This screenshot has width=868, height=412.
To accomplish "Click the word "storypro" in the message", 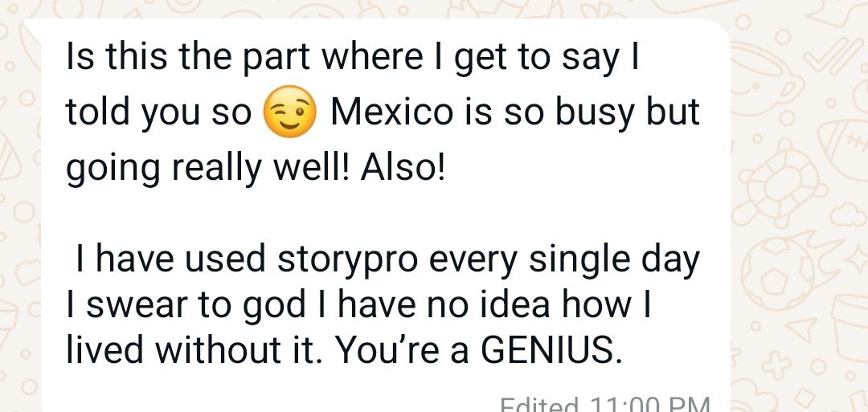I will (347, 262).
